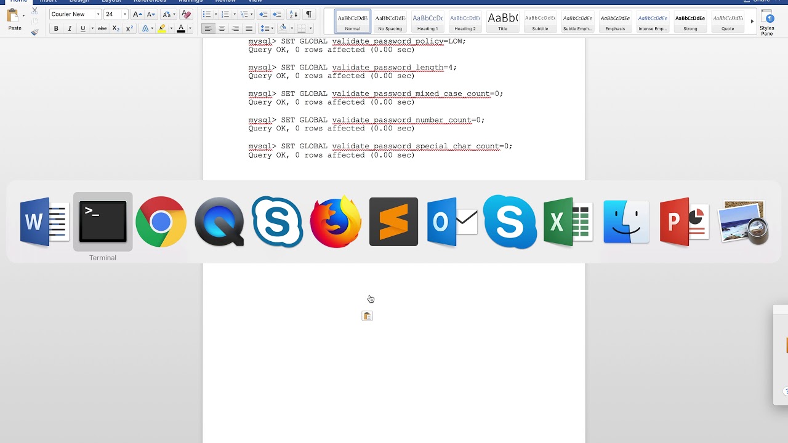Expand the styles gallery arrow
The width and height of the screenshot is (788, 443).
[752, 22]
